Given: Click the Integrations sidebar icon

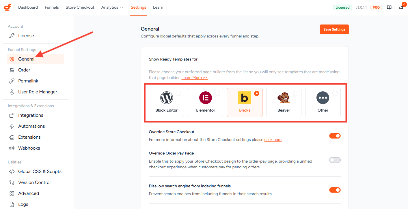Looking at the screenshot, I should point(12,115).
